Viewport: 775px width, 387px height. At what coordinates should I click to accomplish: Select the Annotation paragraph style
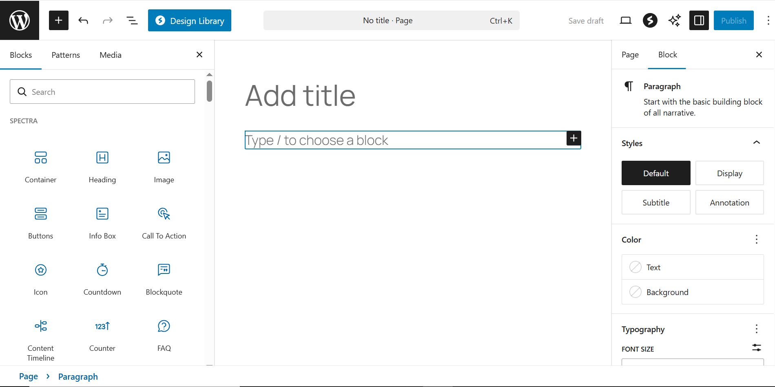pos(729,202)
